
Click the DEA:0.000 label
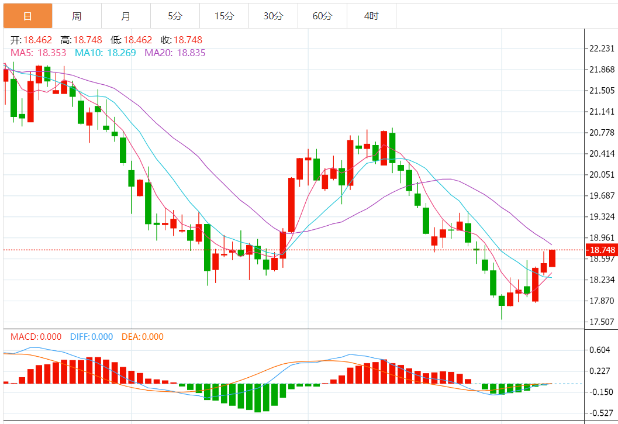(142, 337)
